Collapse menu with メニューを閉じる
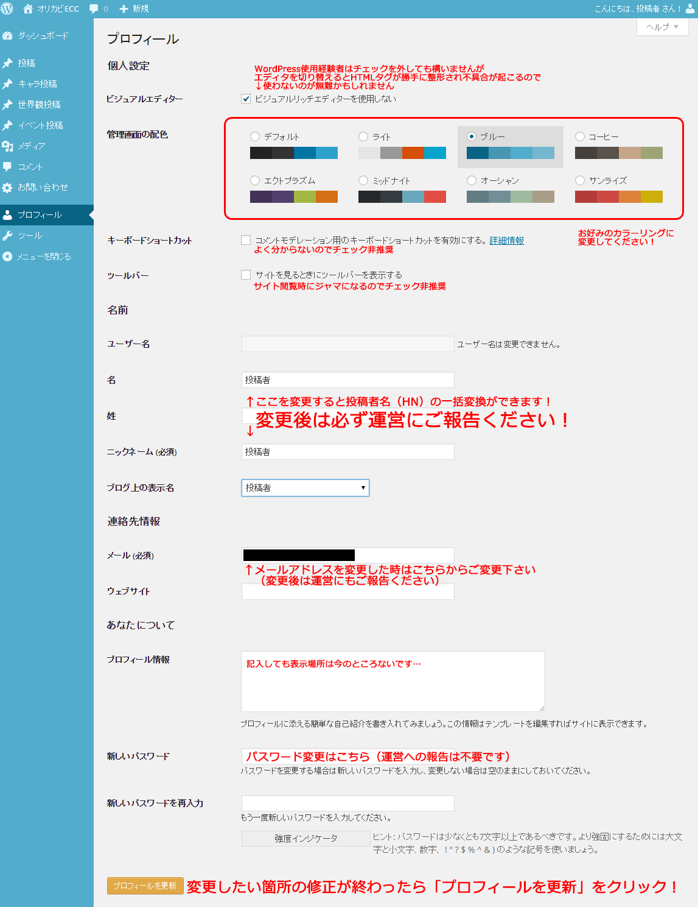698x907 pixels. [43, 256]
